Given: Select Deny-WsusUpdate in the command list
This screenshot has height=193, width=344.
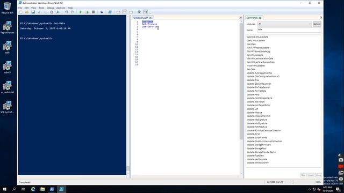Looking at the screenshot, I should [256, 41].
